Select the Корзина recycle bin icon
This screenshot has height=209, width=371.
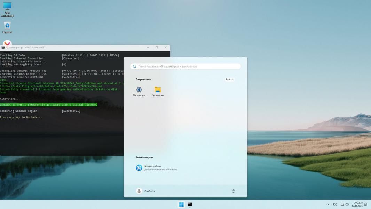coord(7,26)
